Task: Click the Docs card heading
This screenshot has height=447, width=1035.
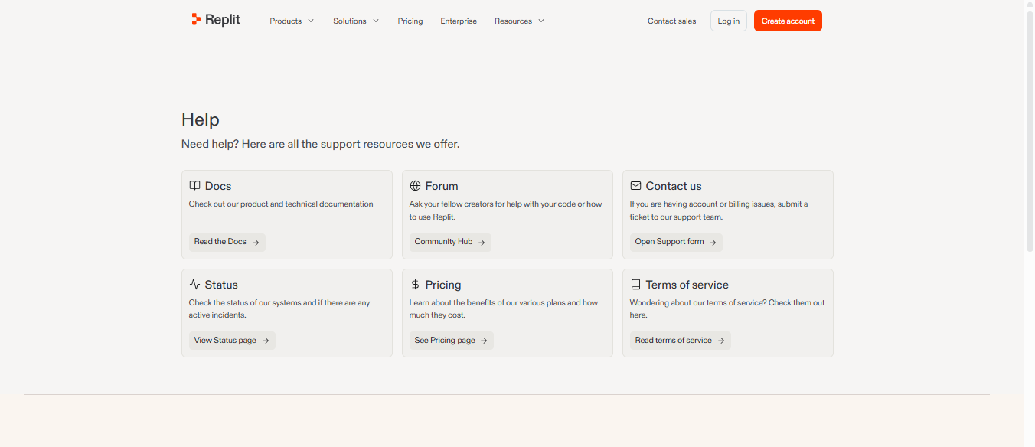Action: point(218,186)
